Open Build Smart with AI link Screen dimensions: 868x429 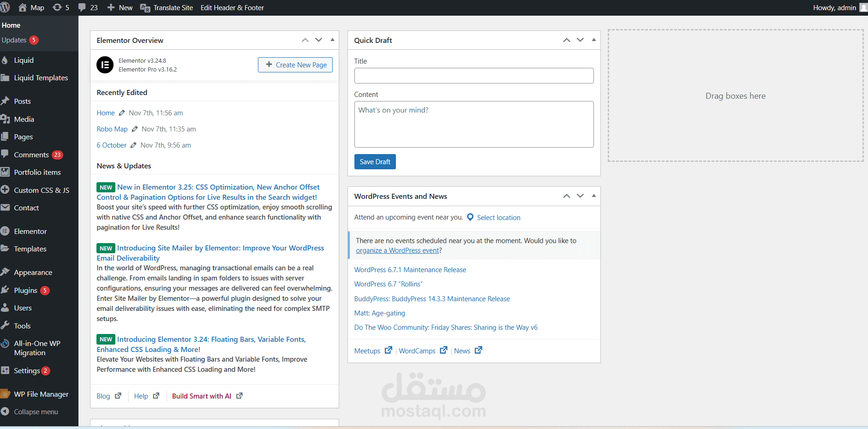[207, 396]
